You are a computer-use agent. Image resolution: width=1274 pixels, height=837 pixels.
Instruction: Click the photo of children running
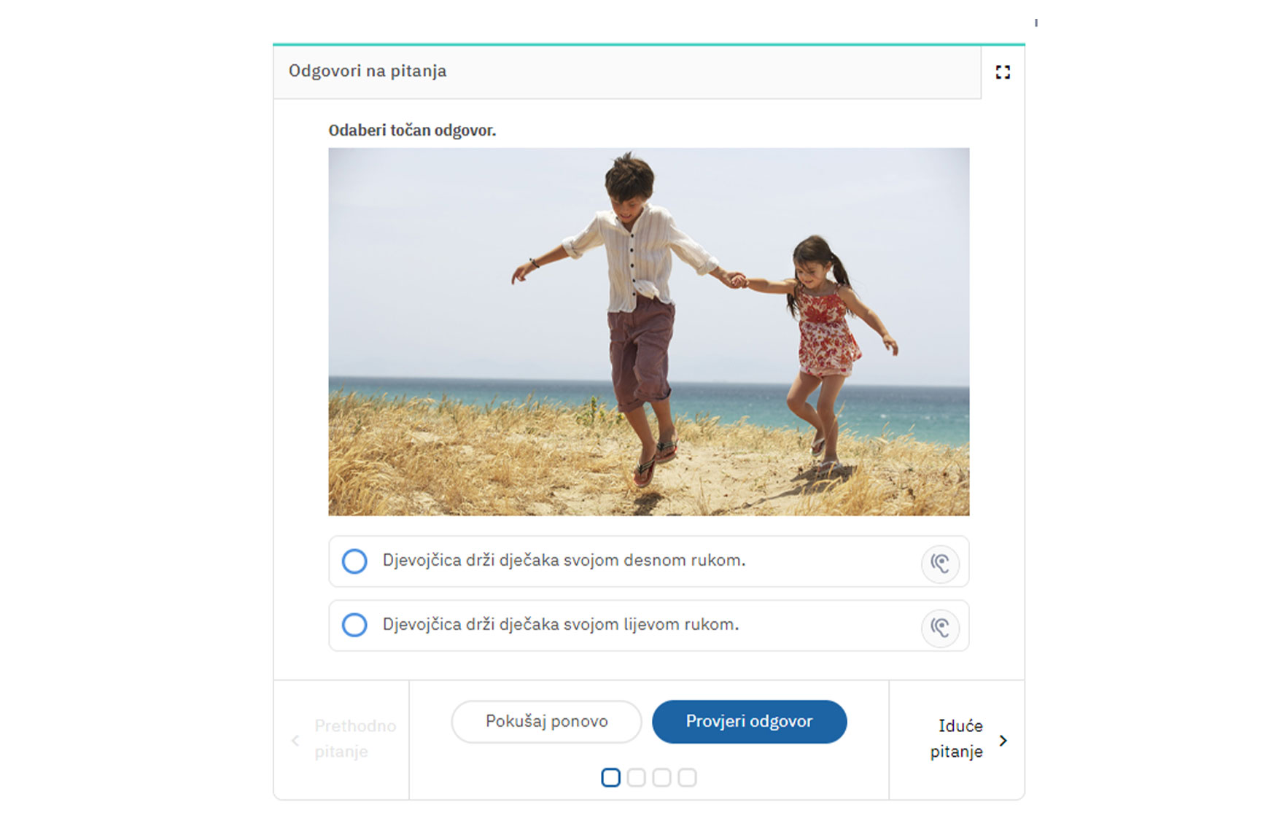[649, 332]
